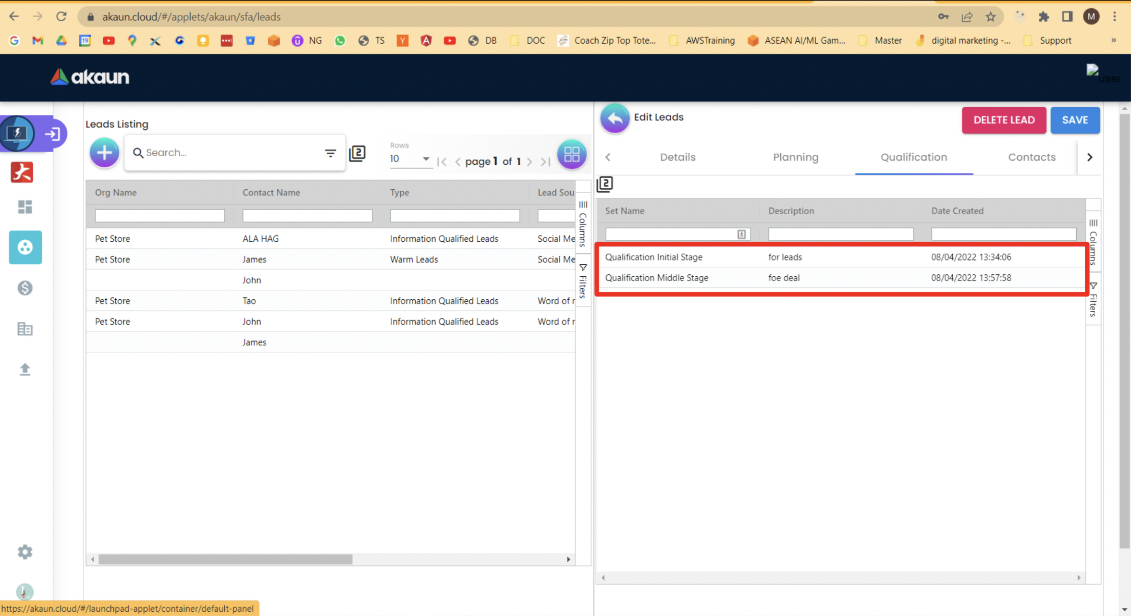Toggle the Columns panel in Leads Listing

pyautogui.click(x=583, y=224)
